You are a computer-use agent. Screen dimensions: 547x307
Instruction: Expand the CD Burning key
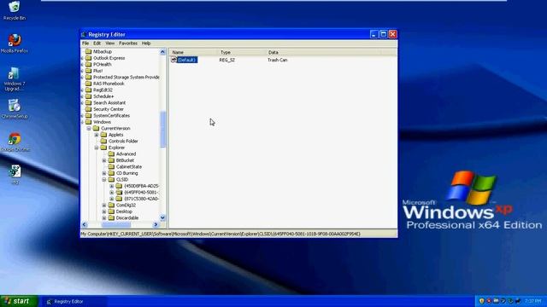click(x=104, y=173)
